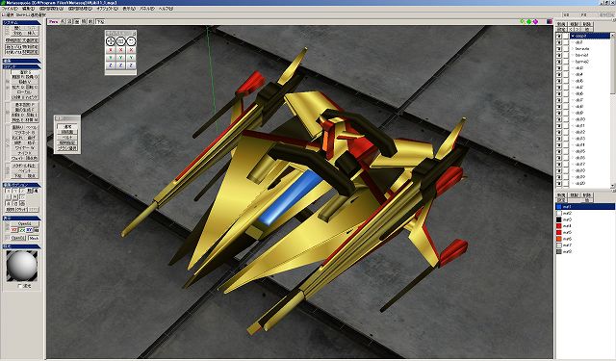Select the scale handle icon in floating panel
This screenshot has height=361, width=616.
(120, 40)
